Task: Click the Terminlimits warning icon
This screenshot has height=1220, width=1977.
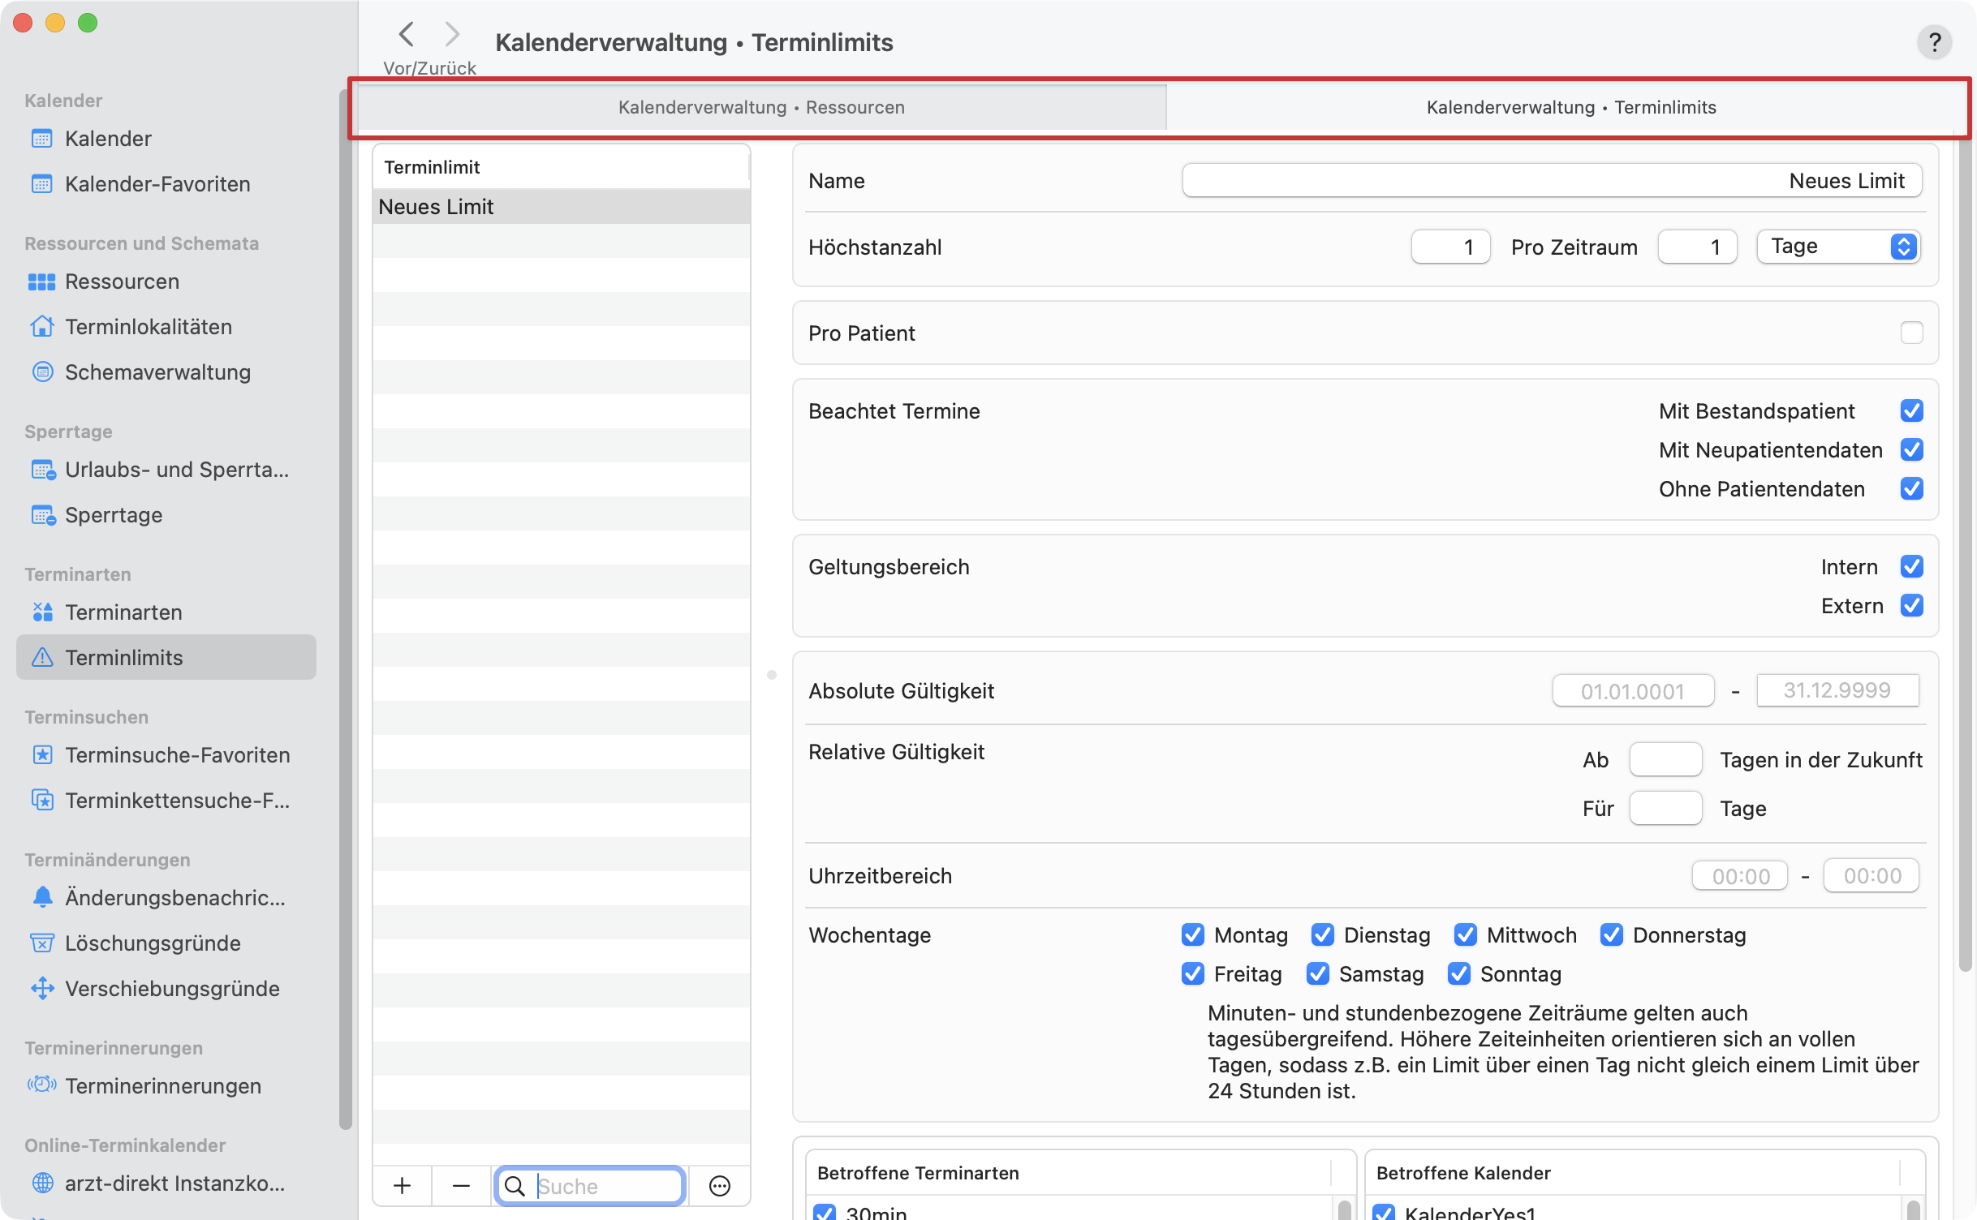Action: pos(42,657)
